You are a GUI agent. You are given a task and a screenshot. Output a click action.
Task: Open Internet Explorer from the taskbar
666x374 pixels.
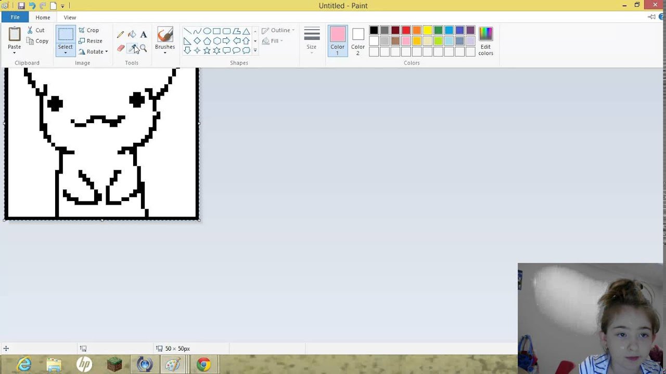pos(24,365)
